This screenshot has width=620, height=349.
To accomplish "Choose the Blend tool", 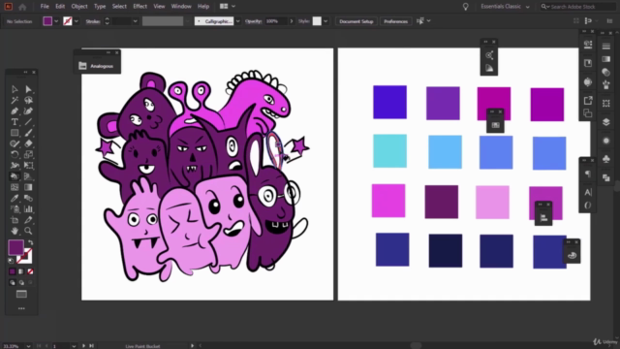I will coord(28,198).
